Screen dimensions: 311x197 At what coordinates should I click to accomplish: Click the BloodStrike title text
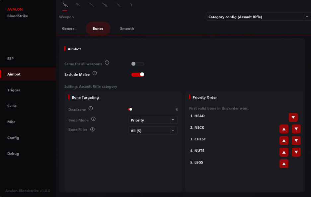point(18,16)
